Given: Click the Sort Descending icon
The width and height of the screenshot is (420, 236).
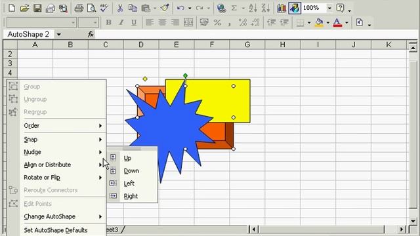Looking at the screenshot, I should 265,8.
